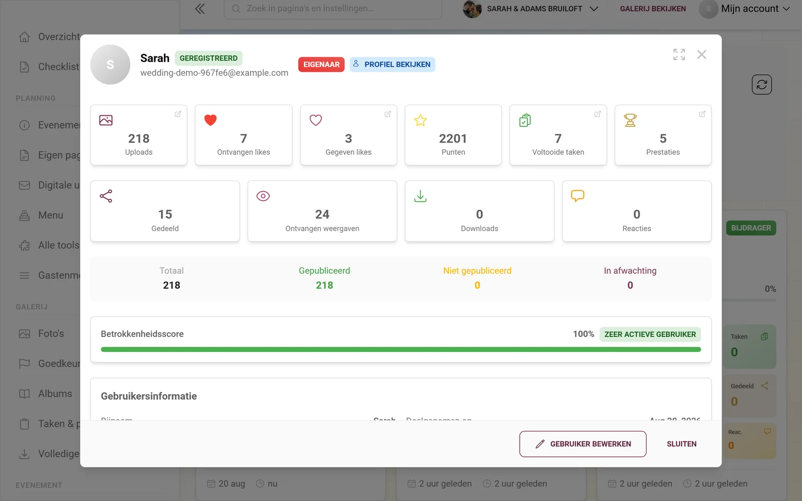Image resolution: width=802 pixels, height=501 pixels.
Task: Click the clipboard Voltooide taken icon
Action: (x=525, y=120)
